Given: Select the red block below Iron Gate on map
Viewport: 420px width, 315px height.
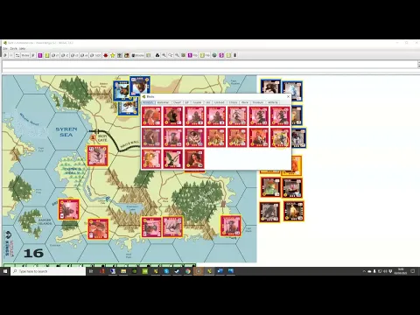Looking at the screenshot, I should point(98,156).
